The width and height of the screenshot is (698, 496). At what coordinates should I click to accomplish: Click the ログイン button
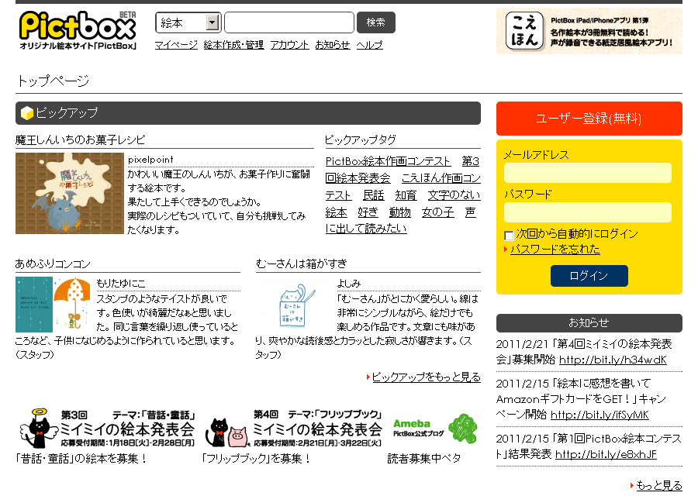pyautogui.click(x=589, y=276)
